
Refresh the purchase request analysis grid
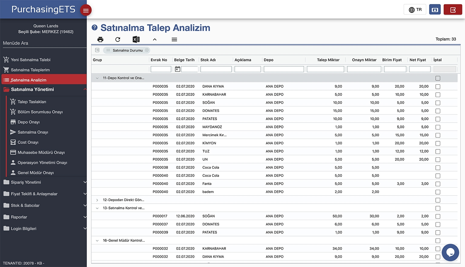pyautogui.click(x=118, y=39)
